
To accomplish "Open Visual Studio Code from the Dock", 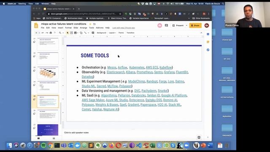I will (x=139, y=145).
